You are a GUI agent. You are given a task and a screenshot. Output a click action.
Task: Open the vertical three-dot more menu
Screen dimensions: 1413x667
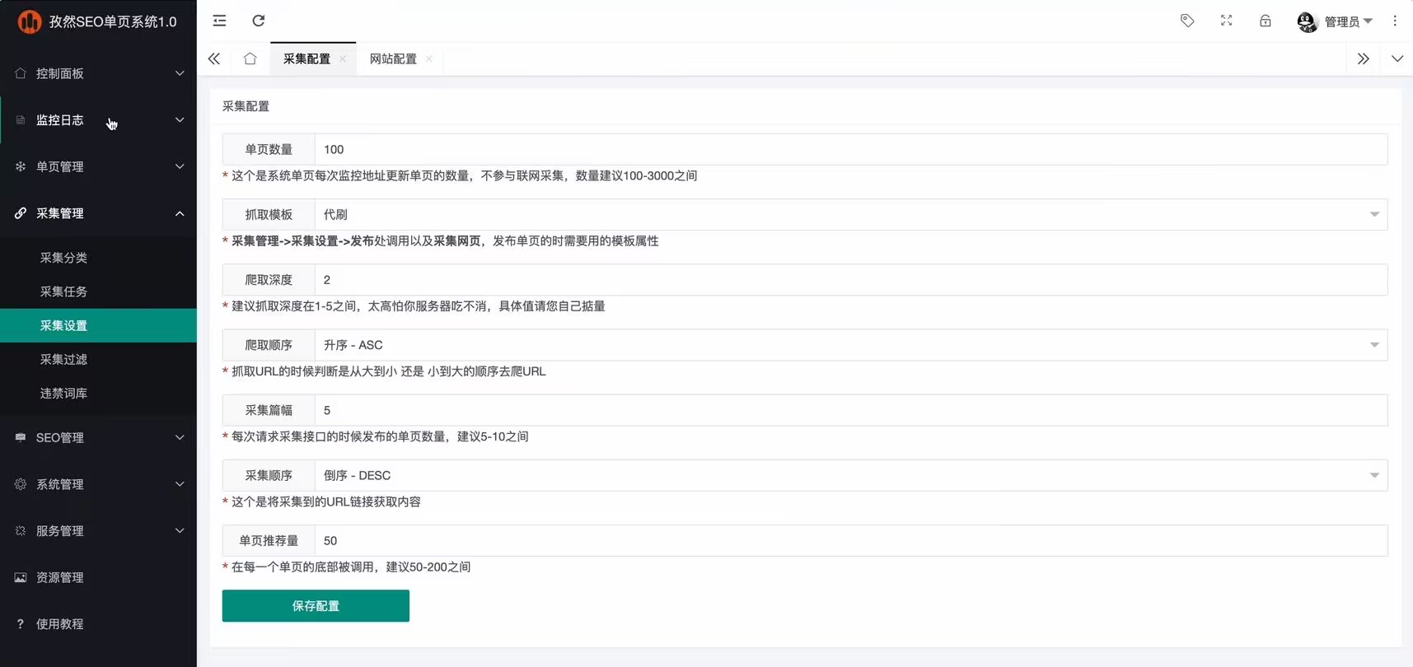[x=1395, y=21]
